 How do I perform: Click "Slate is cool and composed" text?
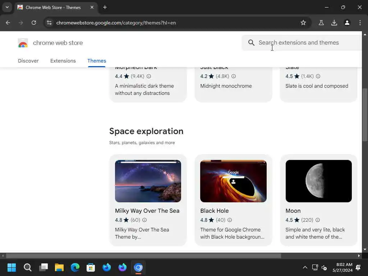click(x=317, y=86)
